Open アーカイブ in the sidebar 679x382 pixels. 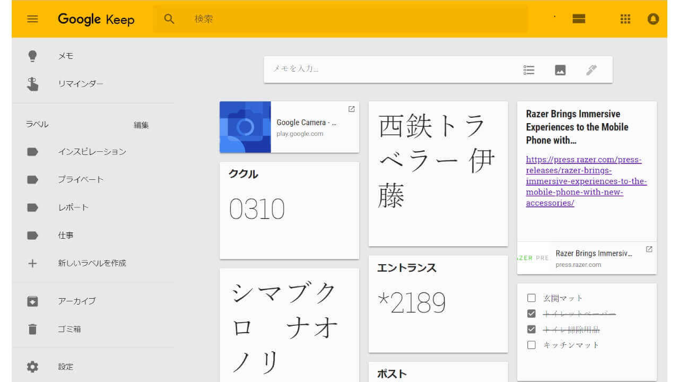[77, 301]
